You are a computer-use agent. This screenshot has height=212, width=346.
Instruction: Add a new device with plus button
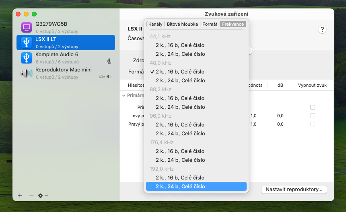coord(20,196)
